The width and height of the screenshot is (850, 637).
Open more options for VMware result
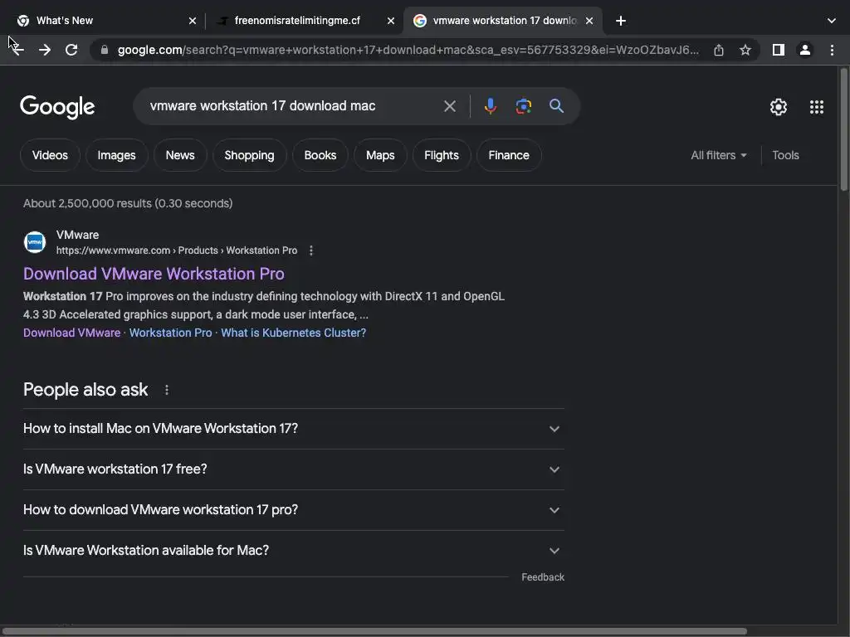click(x=311, y=250)
